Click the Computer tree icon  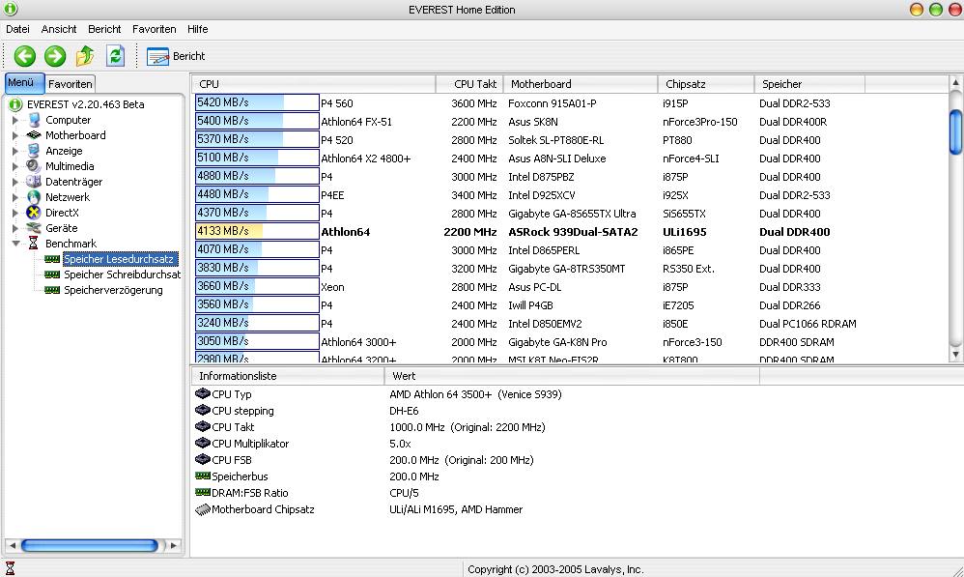34,120
